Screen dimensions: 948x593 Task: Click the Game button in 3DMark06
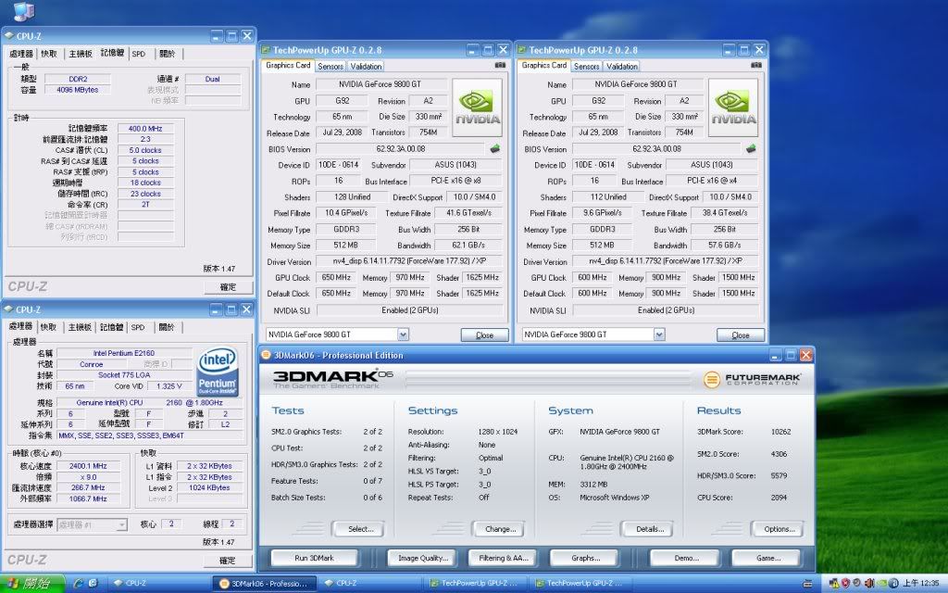767,558
